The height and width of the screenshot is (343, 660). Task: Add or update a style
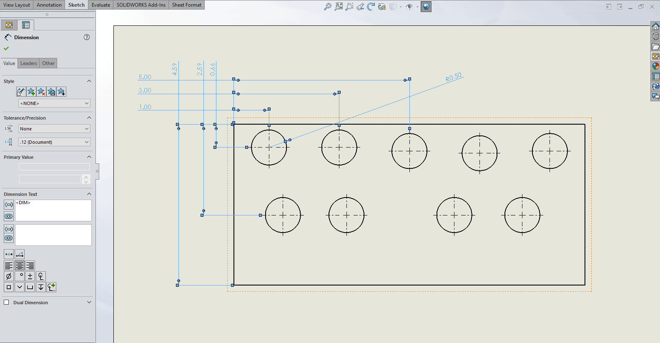pos(31,92)
